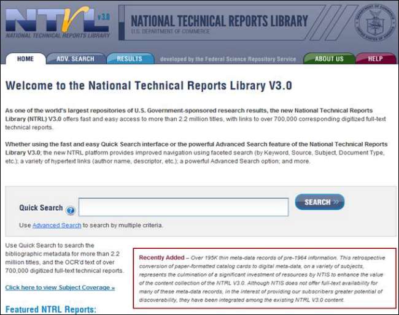
Task: Focus the Quick Search text box
Action: click(184, 207)
